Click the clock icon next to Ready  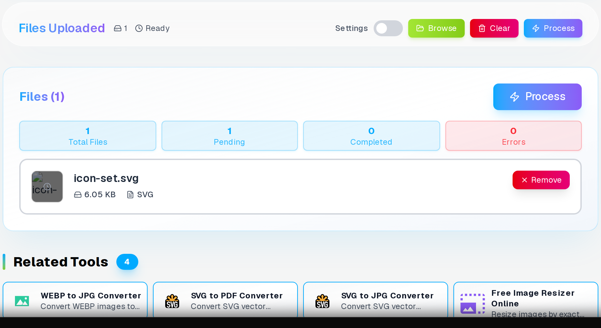[139, 28]
